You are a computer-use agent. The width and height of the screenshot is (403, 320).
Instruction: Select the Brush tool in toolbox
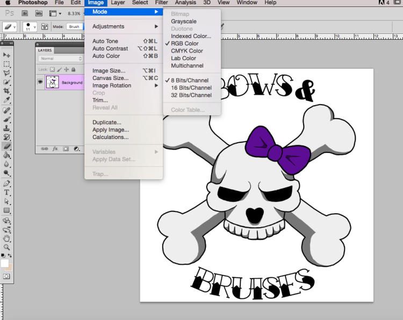point(6,119)
